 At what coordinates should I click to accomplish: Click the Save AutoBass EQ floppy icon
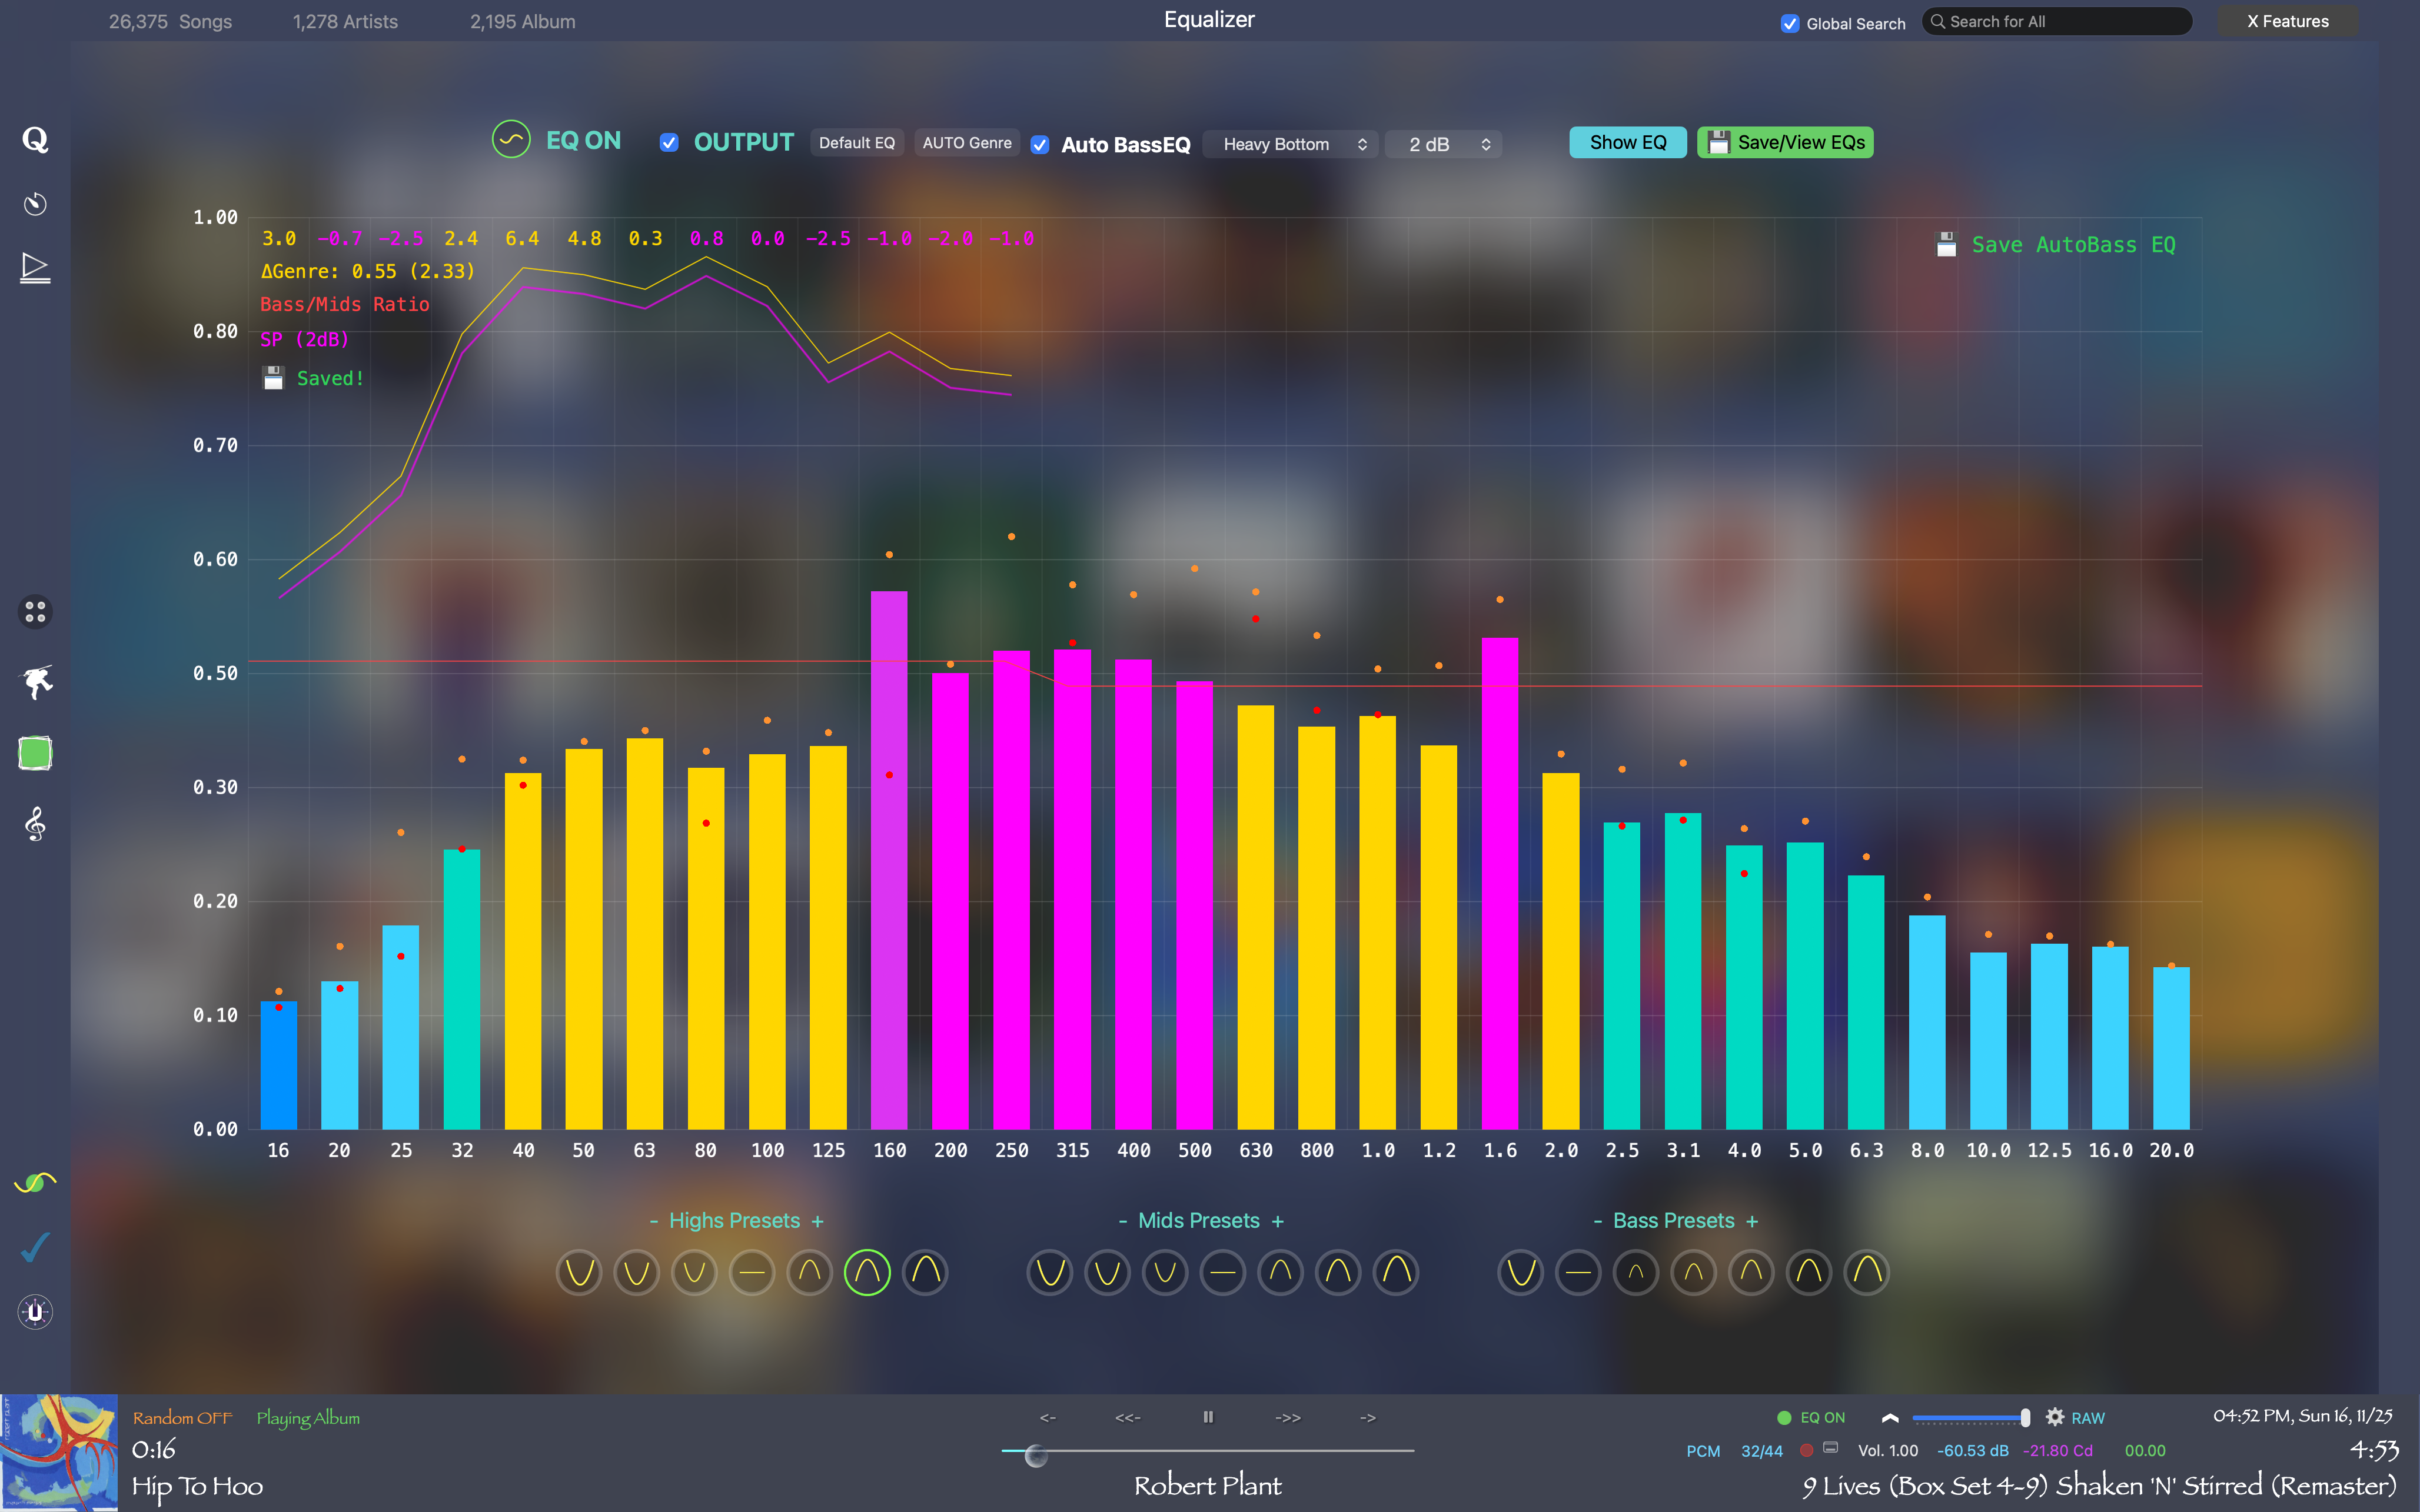pos(1946,245)
